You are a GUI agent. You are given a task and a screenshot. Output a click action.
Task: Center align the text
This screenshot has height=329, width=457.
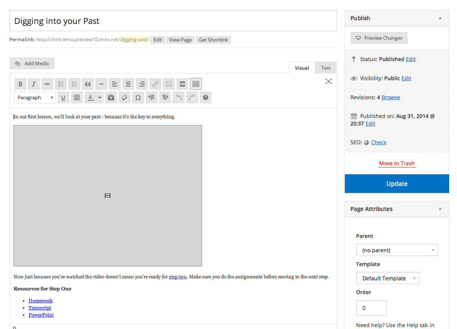tap(128, 84)
